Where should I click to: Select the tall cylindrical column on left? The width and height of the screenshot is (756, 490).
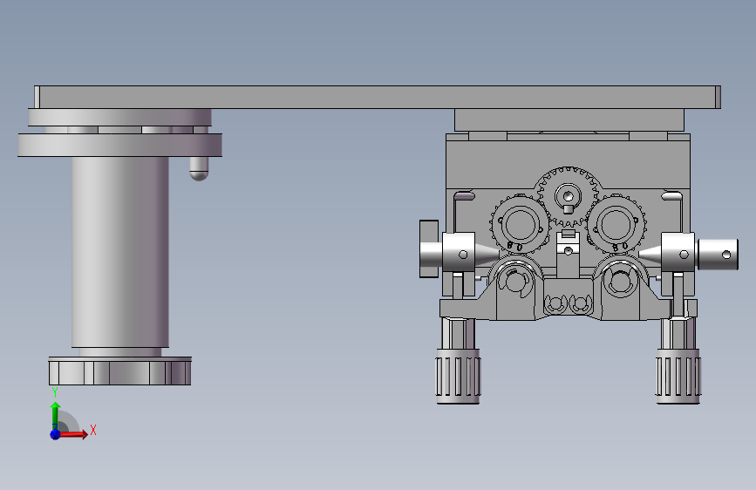(120, 251)
